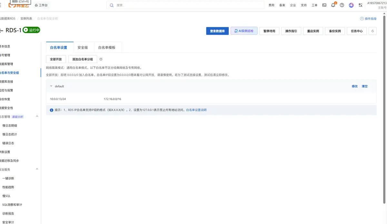Screen dimensions: 387x224
Task: Click the search magnifier icon
Action: [112, 5]
